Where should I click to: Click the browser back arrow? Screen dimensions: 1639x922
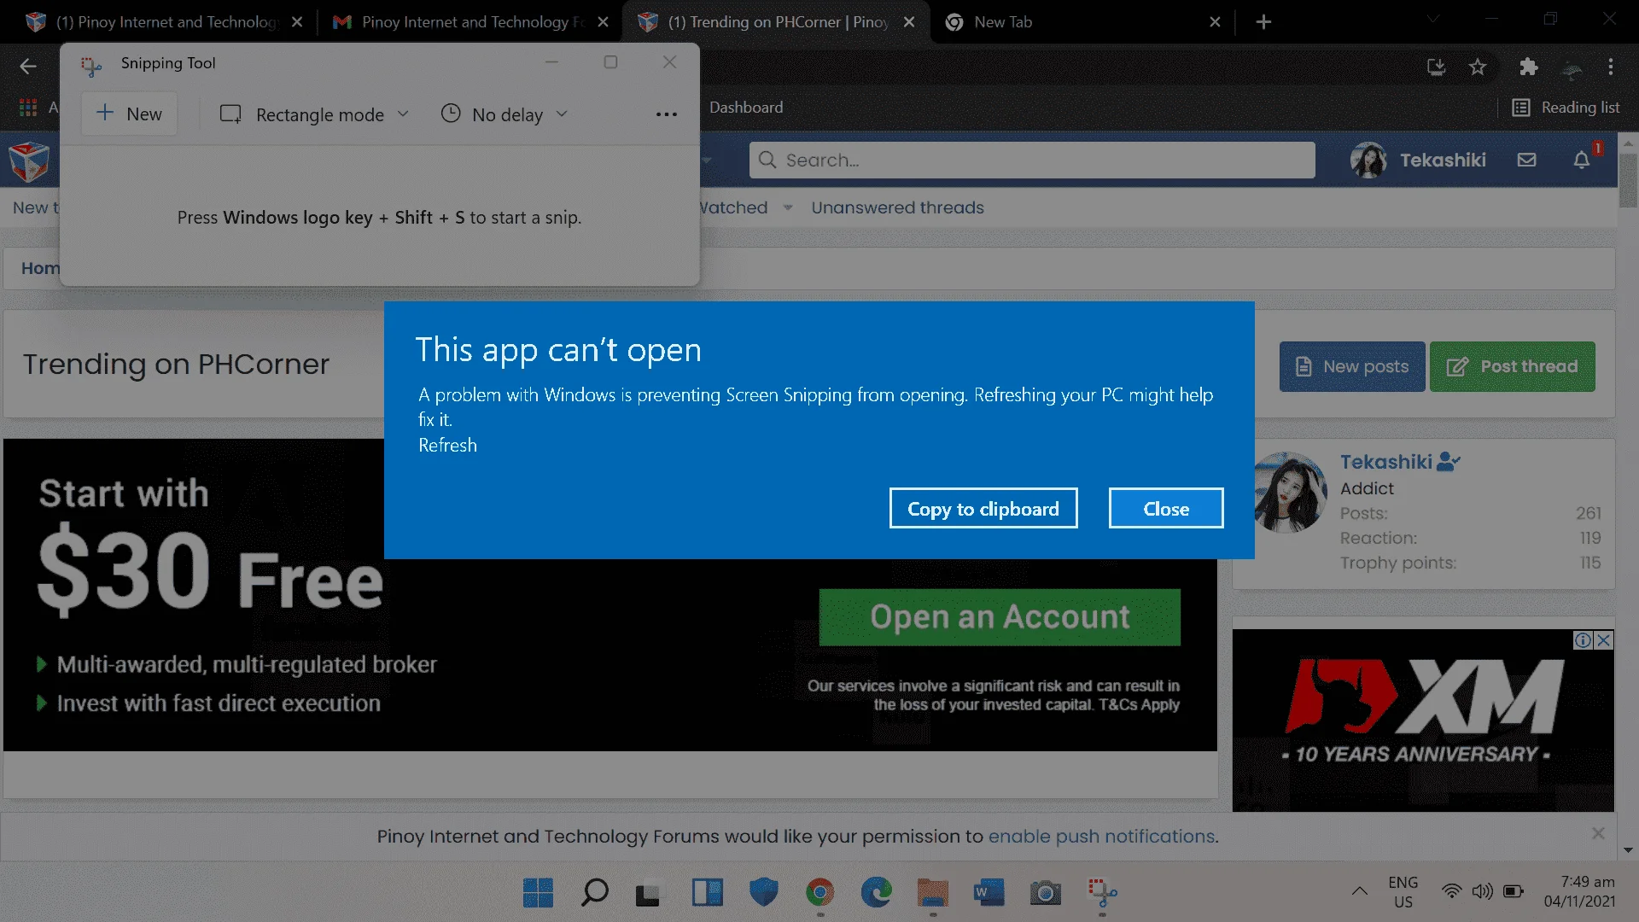tap(28, 67)
